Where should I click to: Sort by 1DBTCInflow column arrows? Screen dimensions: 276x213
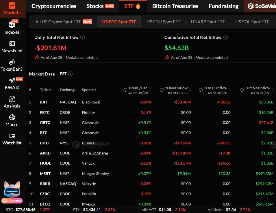pyautogui.click(x=229, y=90)
